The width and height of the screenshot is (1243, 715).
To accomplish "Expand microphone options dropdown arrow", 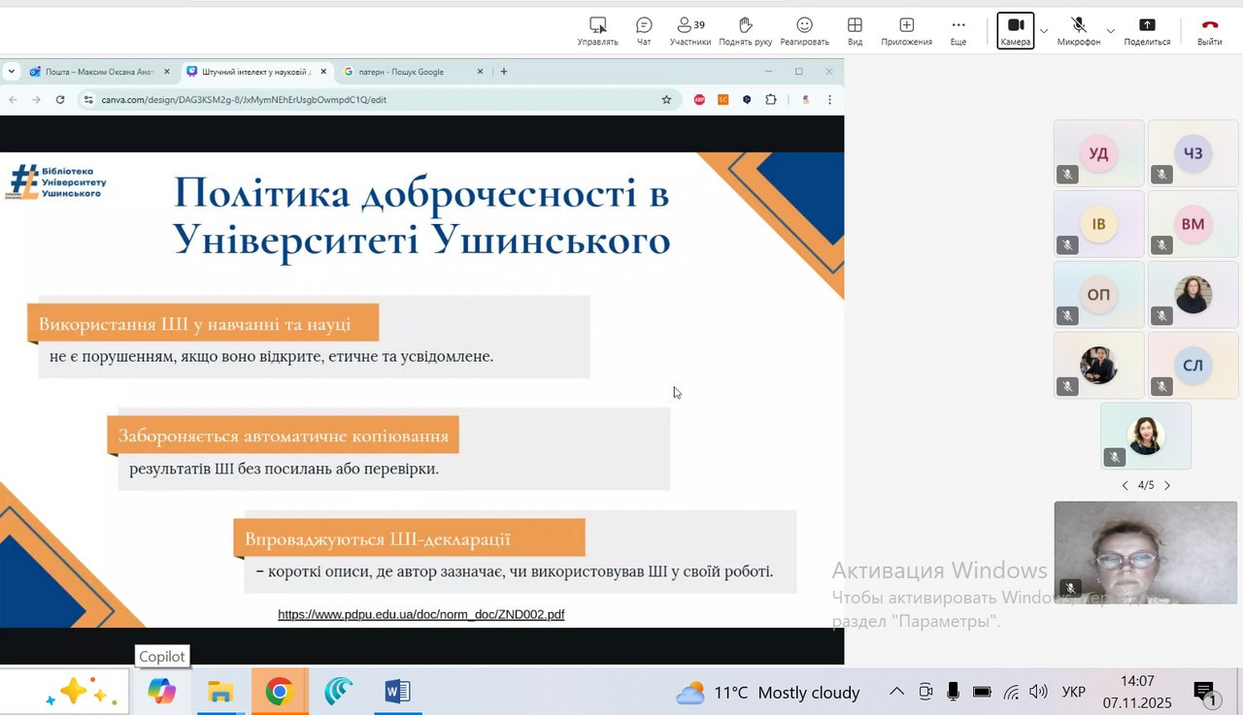I will [x=1111, y=31].
